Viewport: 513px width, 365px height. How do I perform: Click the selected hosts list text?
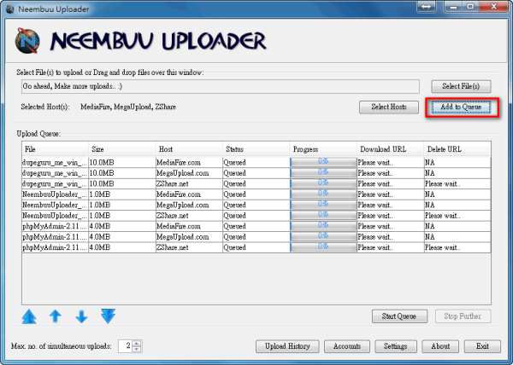(x=128, y=107)
